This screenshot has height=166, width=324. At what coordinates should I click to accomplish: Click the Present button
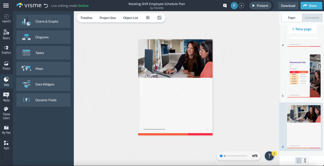[260, 5]
